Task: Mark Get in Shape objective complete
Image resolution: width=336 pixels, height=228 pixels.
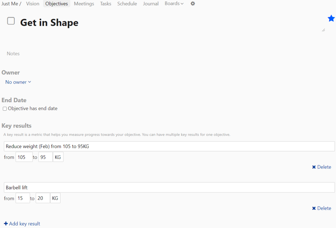Action: pyautogui.click(x=11, y=21)
